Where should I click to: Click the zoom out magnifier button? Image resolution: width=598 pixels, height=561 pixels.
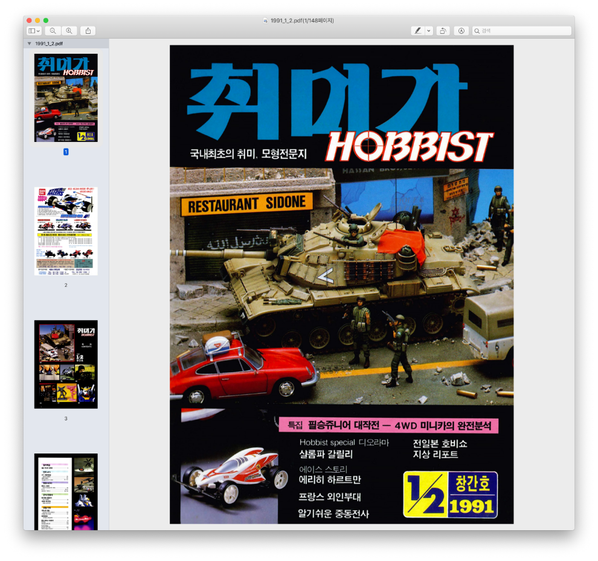coord(53,31)
